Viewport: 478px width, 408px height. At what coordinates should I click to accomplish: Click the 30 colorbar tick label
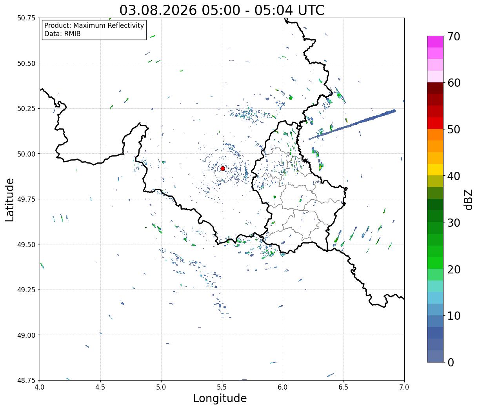[454, 223]
